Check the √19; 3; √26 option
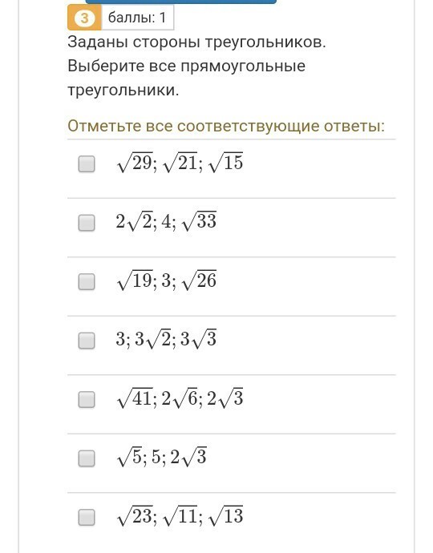 point(87,282)
